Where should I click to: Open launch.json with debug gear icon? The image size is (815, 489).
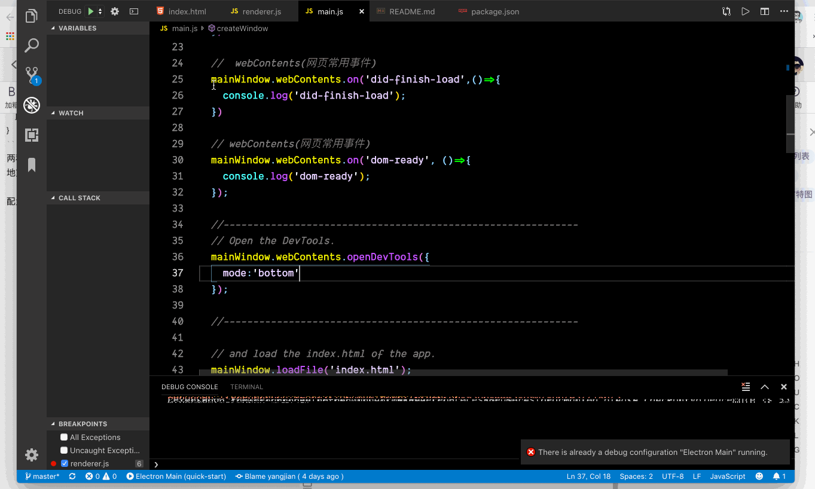115,11
